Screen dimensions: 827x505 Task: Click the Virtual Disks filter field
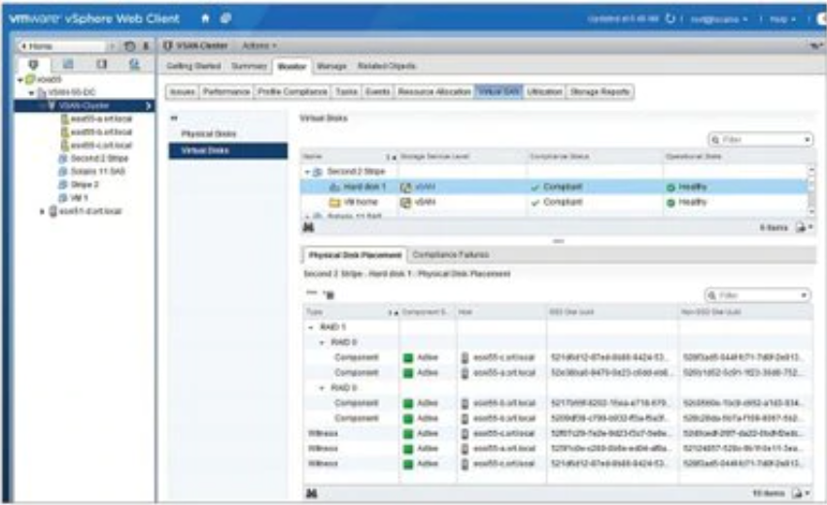760,140
